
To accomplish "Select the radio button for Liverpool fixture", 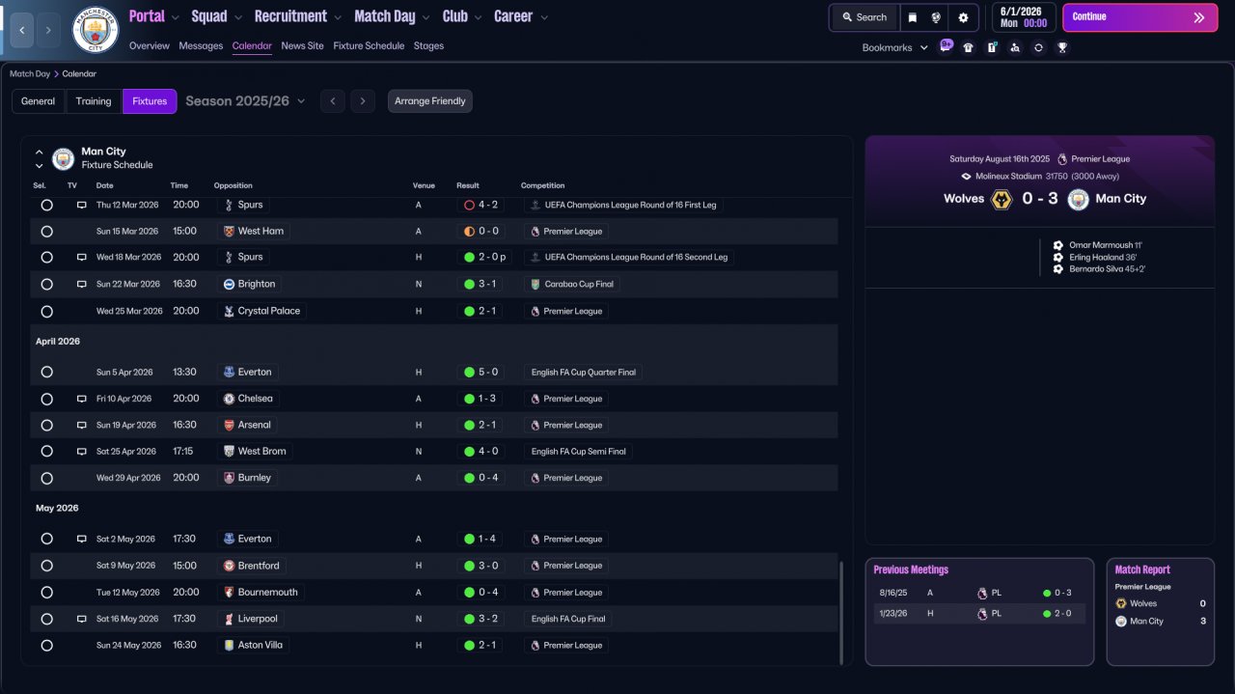I will (46, 619).
